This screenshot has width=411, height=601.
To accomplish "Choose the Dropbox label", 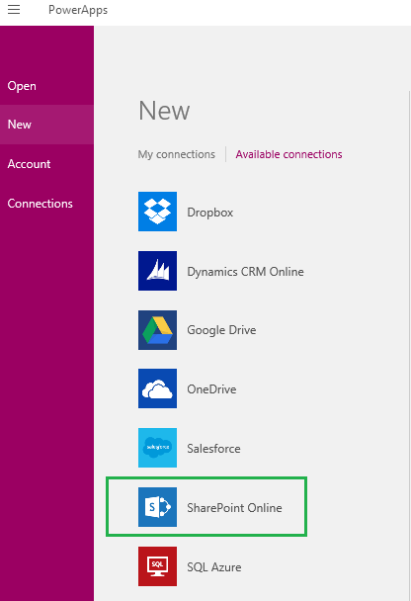I will point(209,213).
